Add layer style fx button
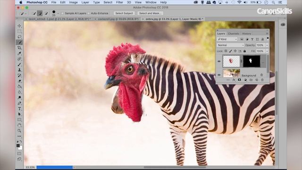 tap(234, 80)
